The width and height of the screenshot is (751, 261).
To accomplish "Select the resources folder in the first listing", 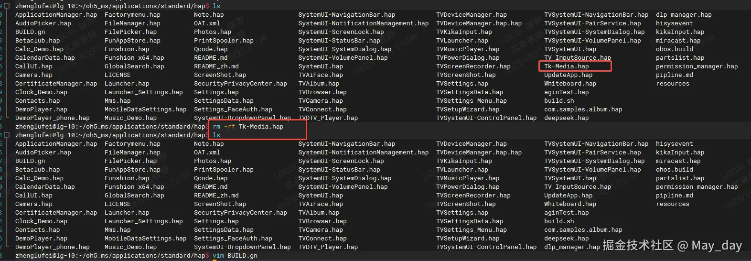I will pyautogui.click(x=672, y=84).
